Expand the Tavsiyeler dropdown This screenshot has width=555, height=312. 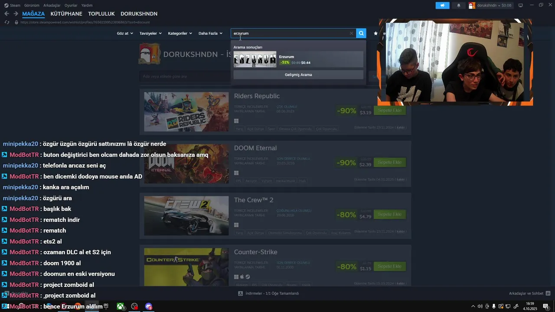click(x=150, y=33)
